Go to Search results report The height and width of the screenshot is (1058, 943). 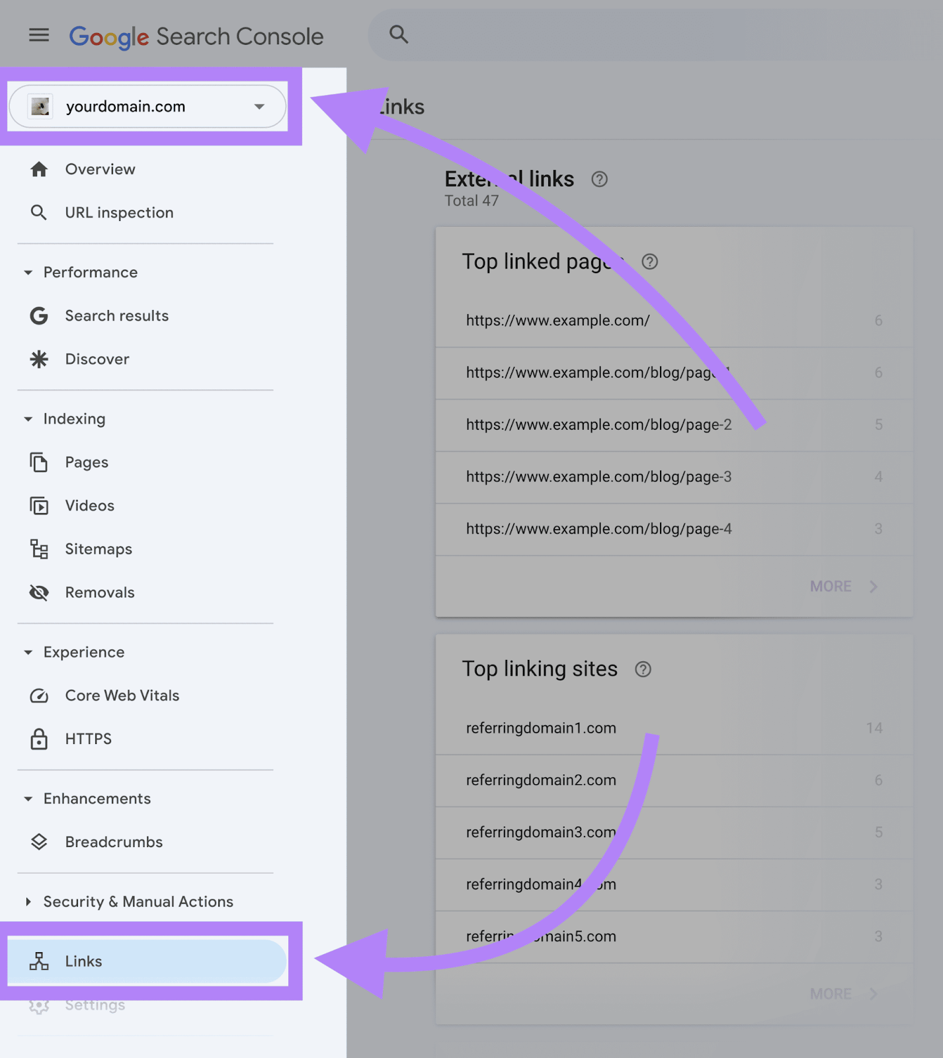[x=116, y=316]
